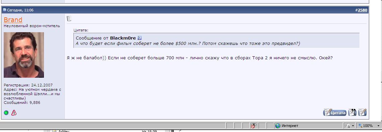Image resolution: width=382 pixels, height=132 pixels.
Task: Click the post document icon above the quote
Action: tap(69, 18)
